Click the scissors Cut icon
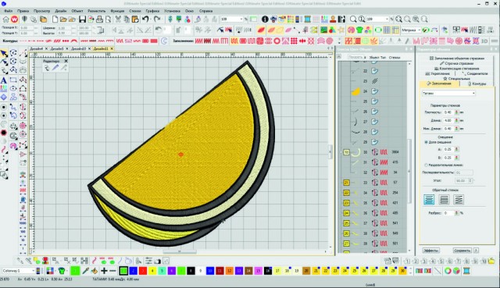500x288 pixels. click(x=118, y=20)
